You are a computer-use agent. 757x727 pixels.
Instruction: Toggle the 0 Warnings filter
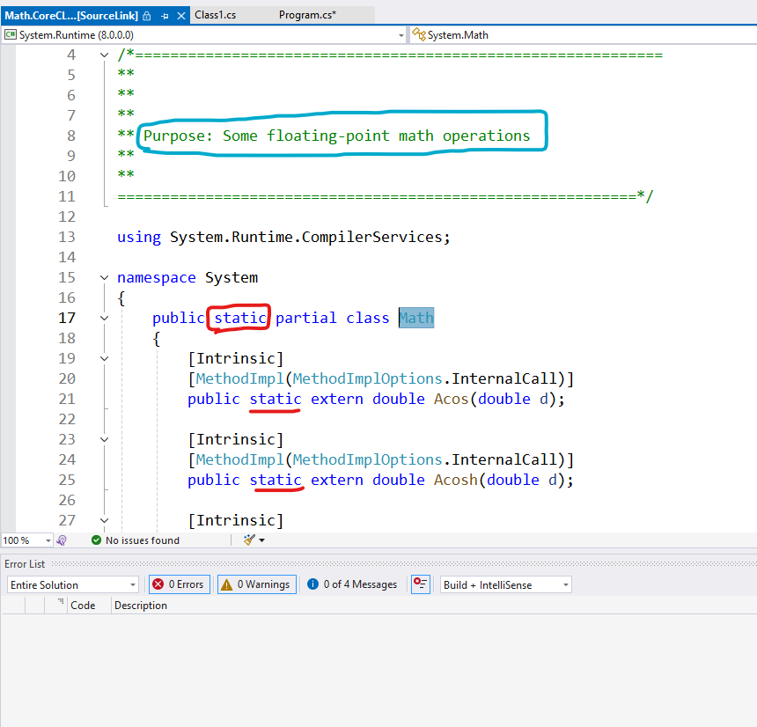257,584
